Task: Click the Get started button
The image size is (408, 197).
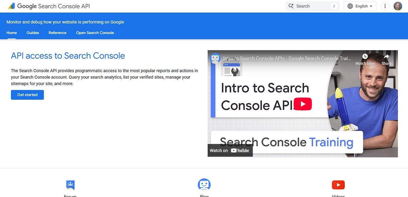Action: pyautogui.click(x=27, y=95)
